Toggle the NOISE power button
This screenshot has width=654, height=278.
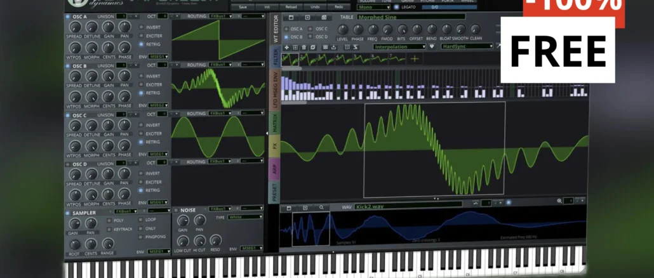point(176,210)
